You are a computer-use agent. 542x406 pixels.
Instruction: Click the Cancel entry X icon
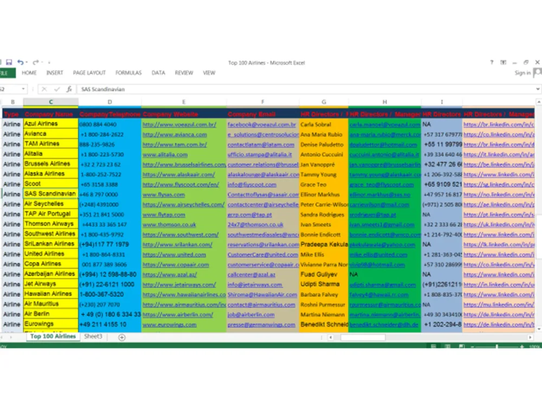[44, 89]
